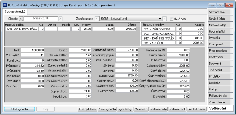Screen dimensions: 236x115
Task: Open the Rekapitulace report
Action: [x=87, y=109]
